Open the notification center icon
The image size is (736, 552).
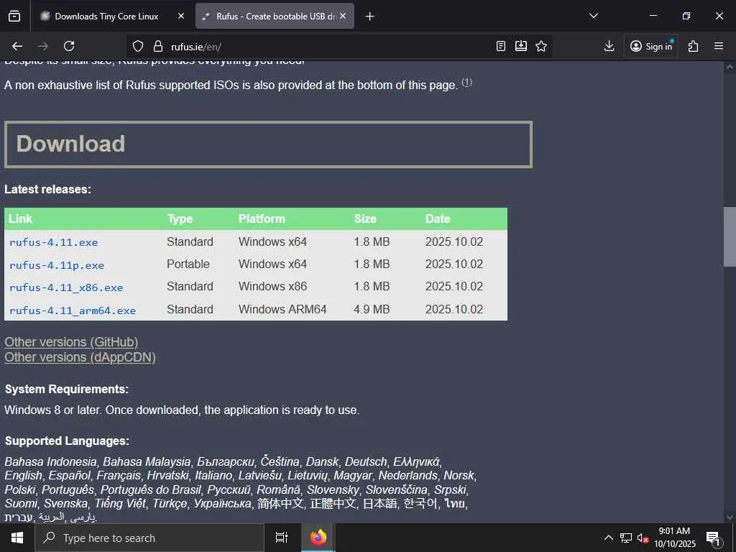point(713,538)
